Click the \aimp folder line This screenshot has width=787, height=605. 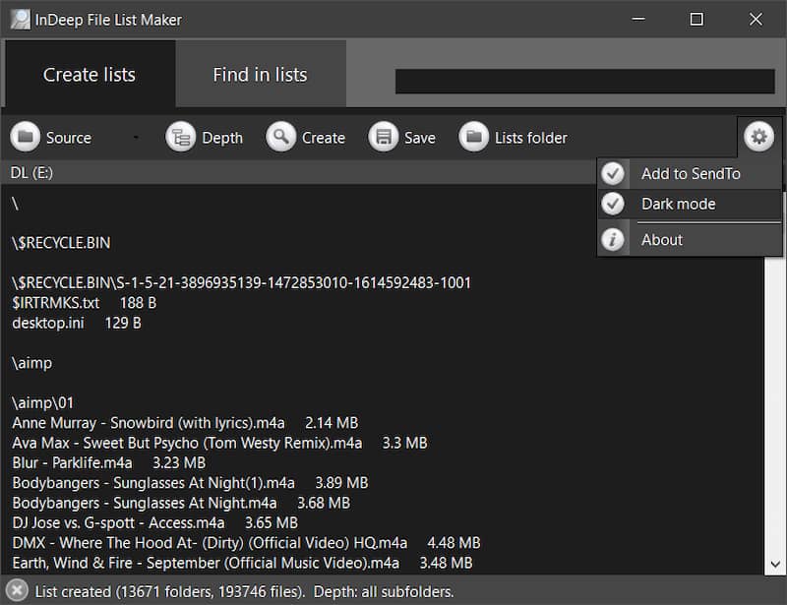point(31,363)
